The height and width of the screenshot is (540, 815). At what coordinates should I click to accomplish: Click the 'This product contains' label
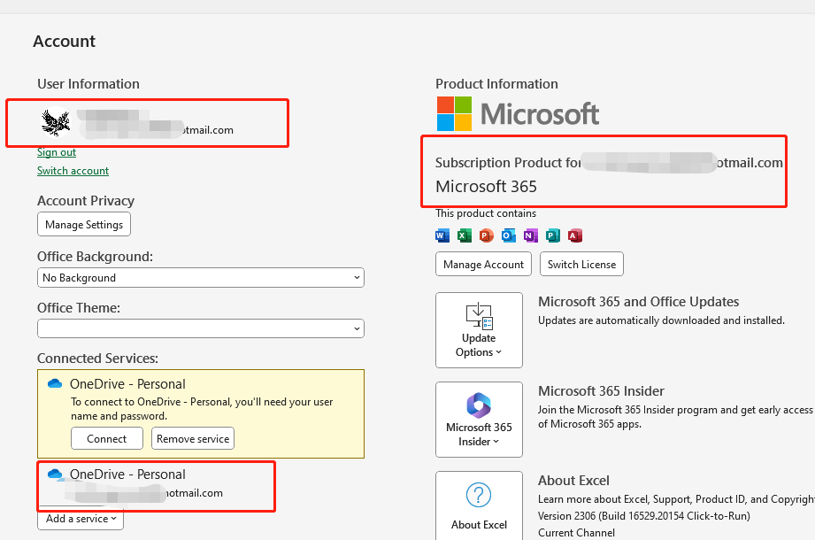[x=486, y=213]
